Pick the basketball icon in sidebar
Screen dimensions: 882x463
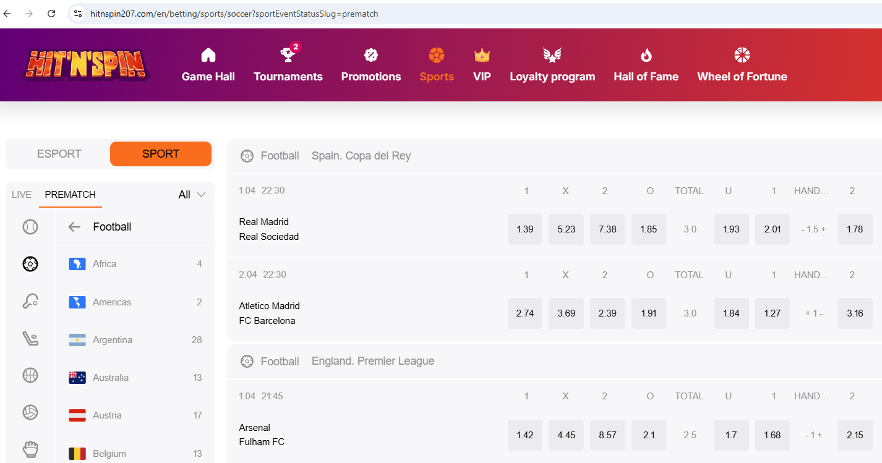pyautogui.click(x=30, y=375)
